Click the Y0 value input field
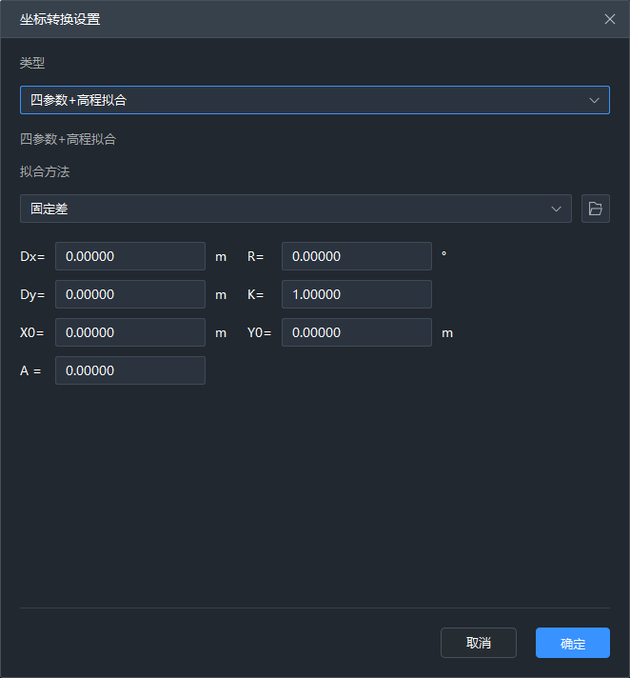 click(x=357, y=332)
